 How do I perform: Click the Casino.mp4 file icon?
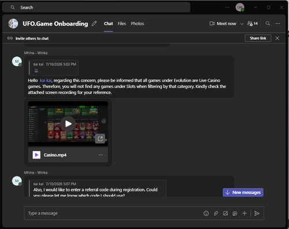[x=36, y=155]
